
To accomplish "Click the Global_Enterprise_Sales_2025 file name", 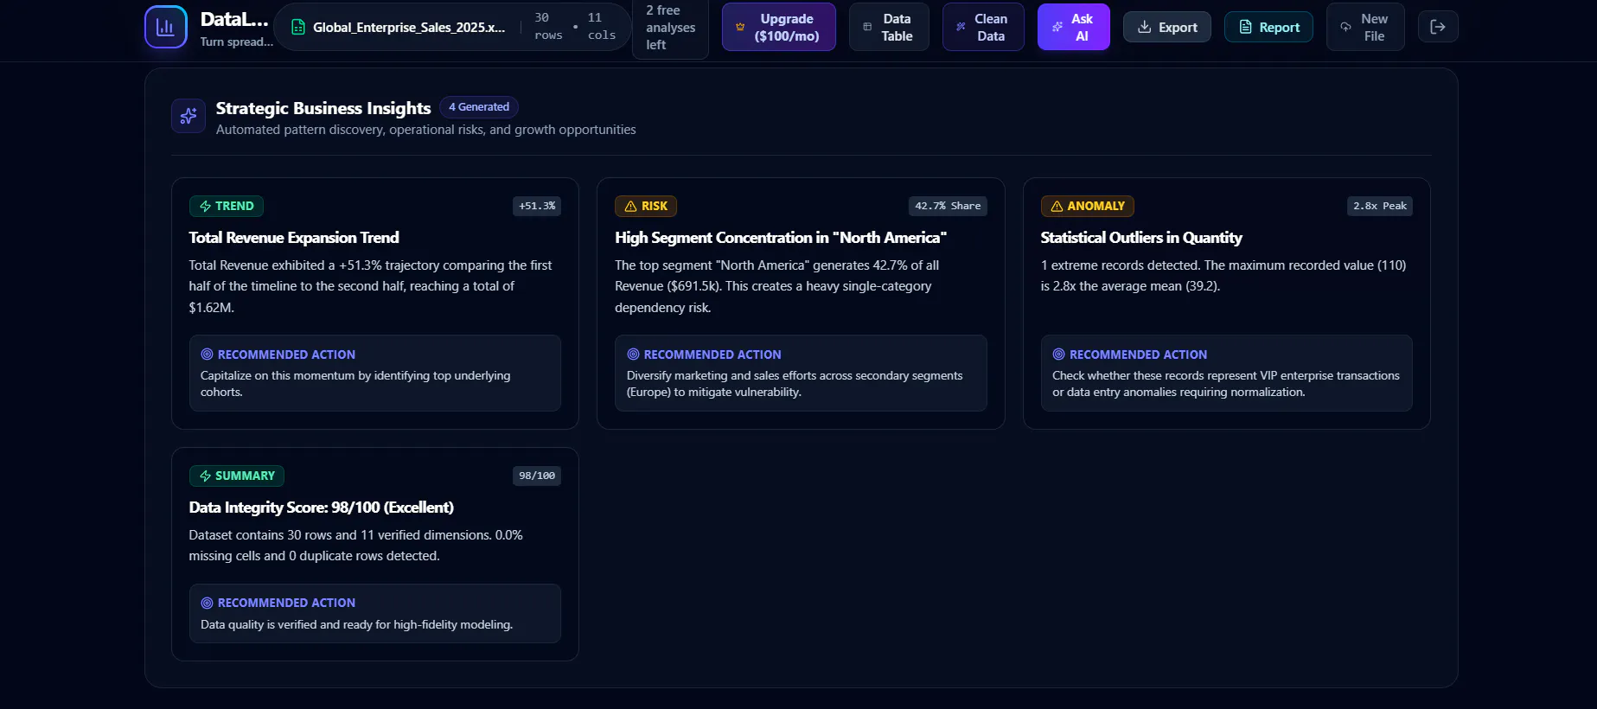I will pos(409,28).
